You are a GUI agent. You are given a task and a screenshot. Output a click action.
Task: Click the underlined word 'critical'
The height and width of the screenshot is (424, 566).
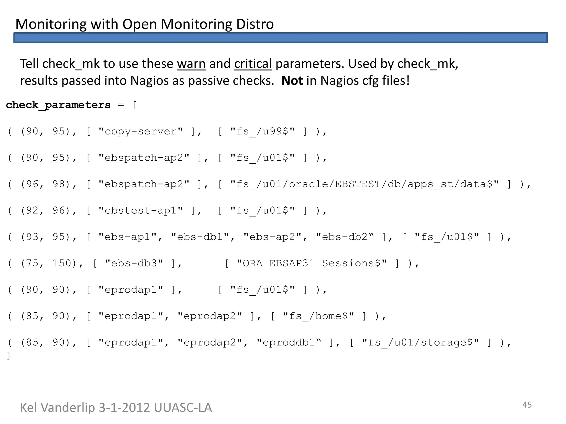[253, 64]
